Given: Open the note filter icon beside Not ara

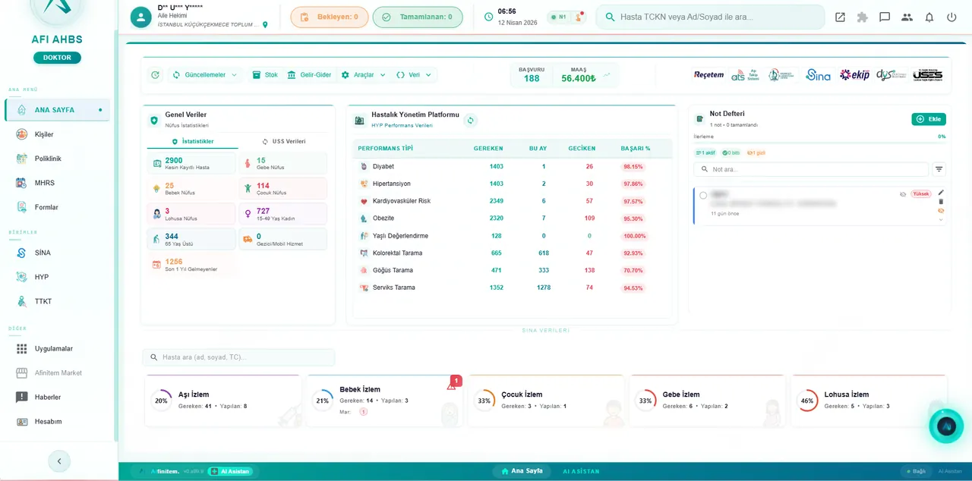Looking at the screenshot, I should [939, 169].
